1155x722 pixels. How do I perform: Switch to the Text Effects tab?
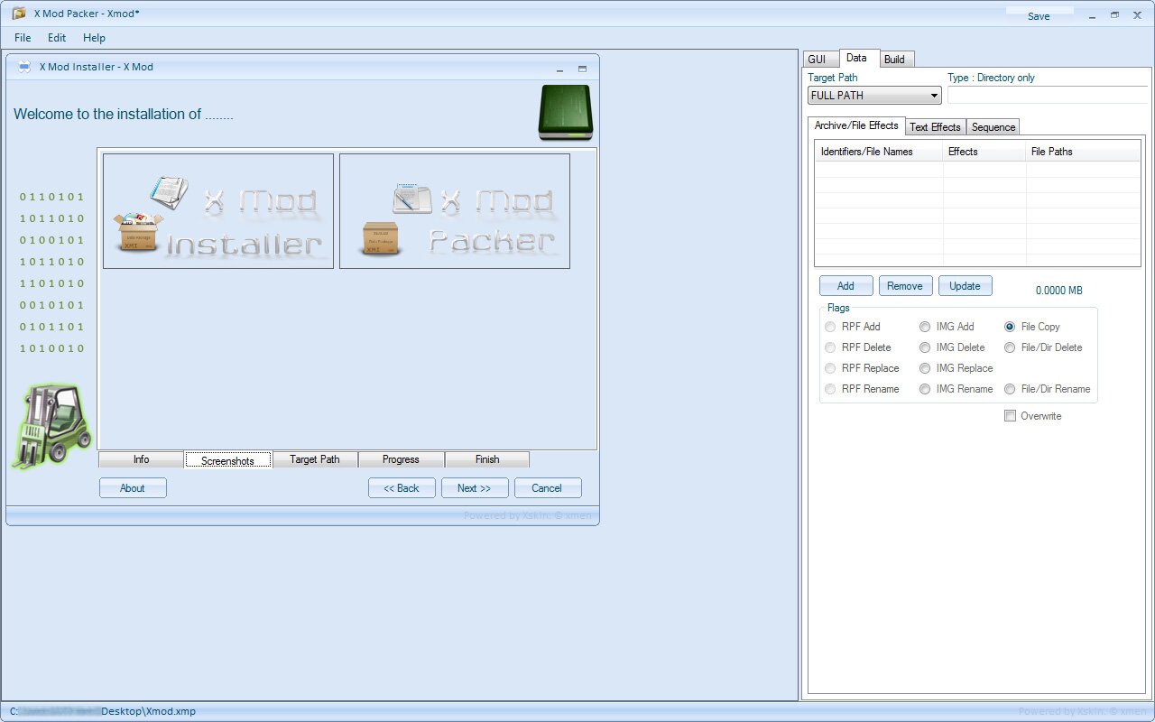point(935,127)
